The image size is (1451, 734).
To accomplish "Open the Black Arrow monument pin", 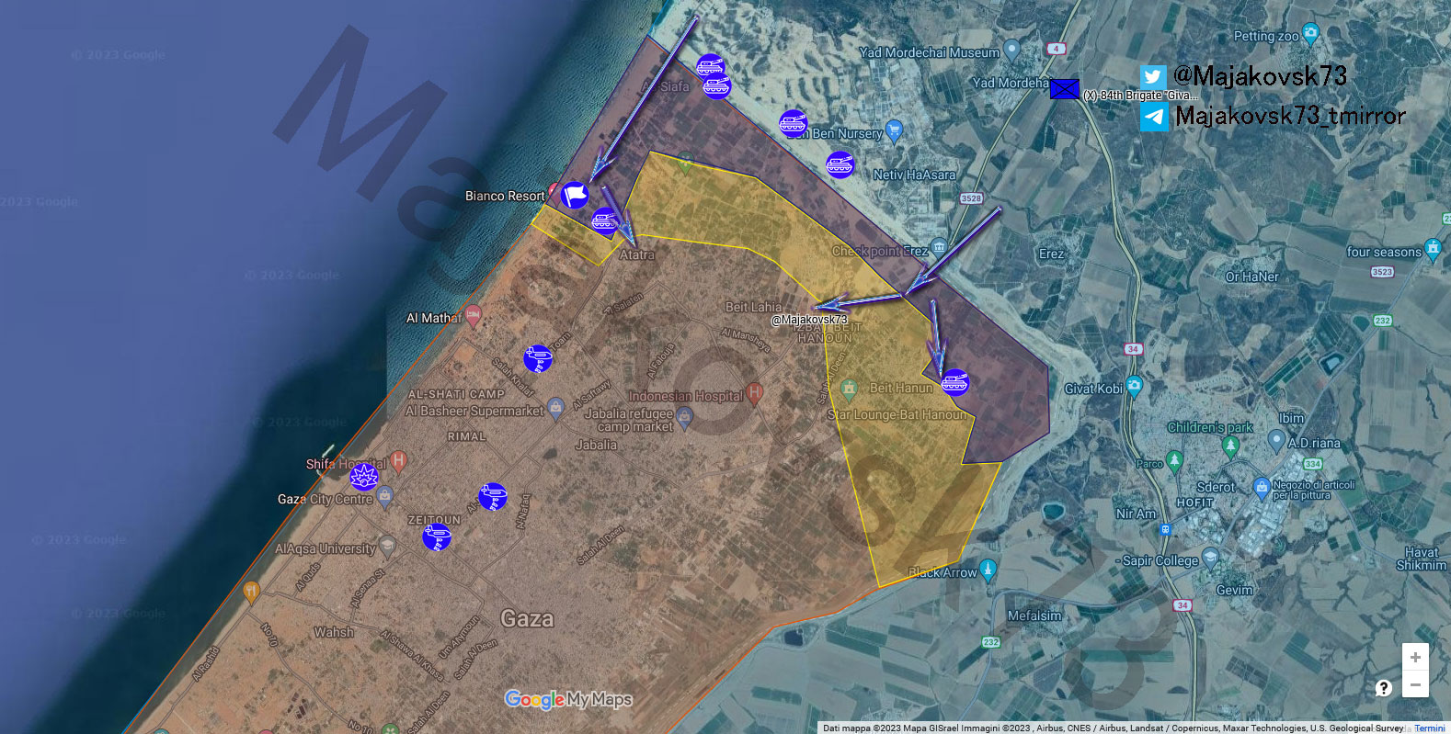I will (988, 570).
